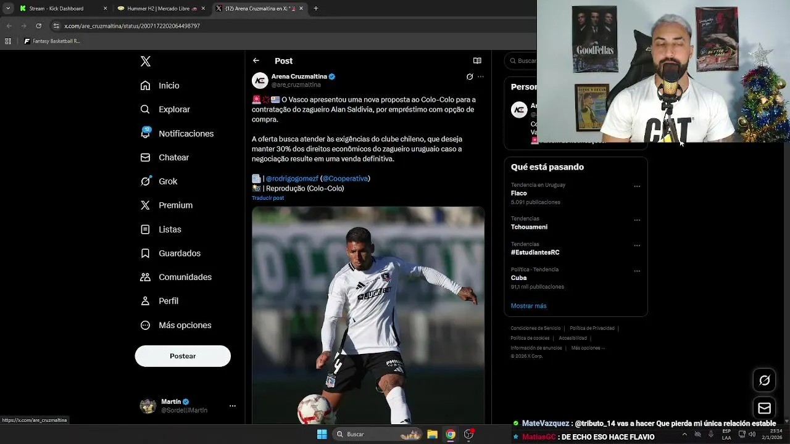
Task: Switch to Hummer H2 Mercado Libre tab
Action: [162, 9]
